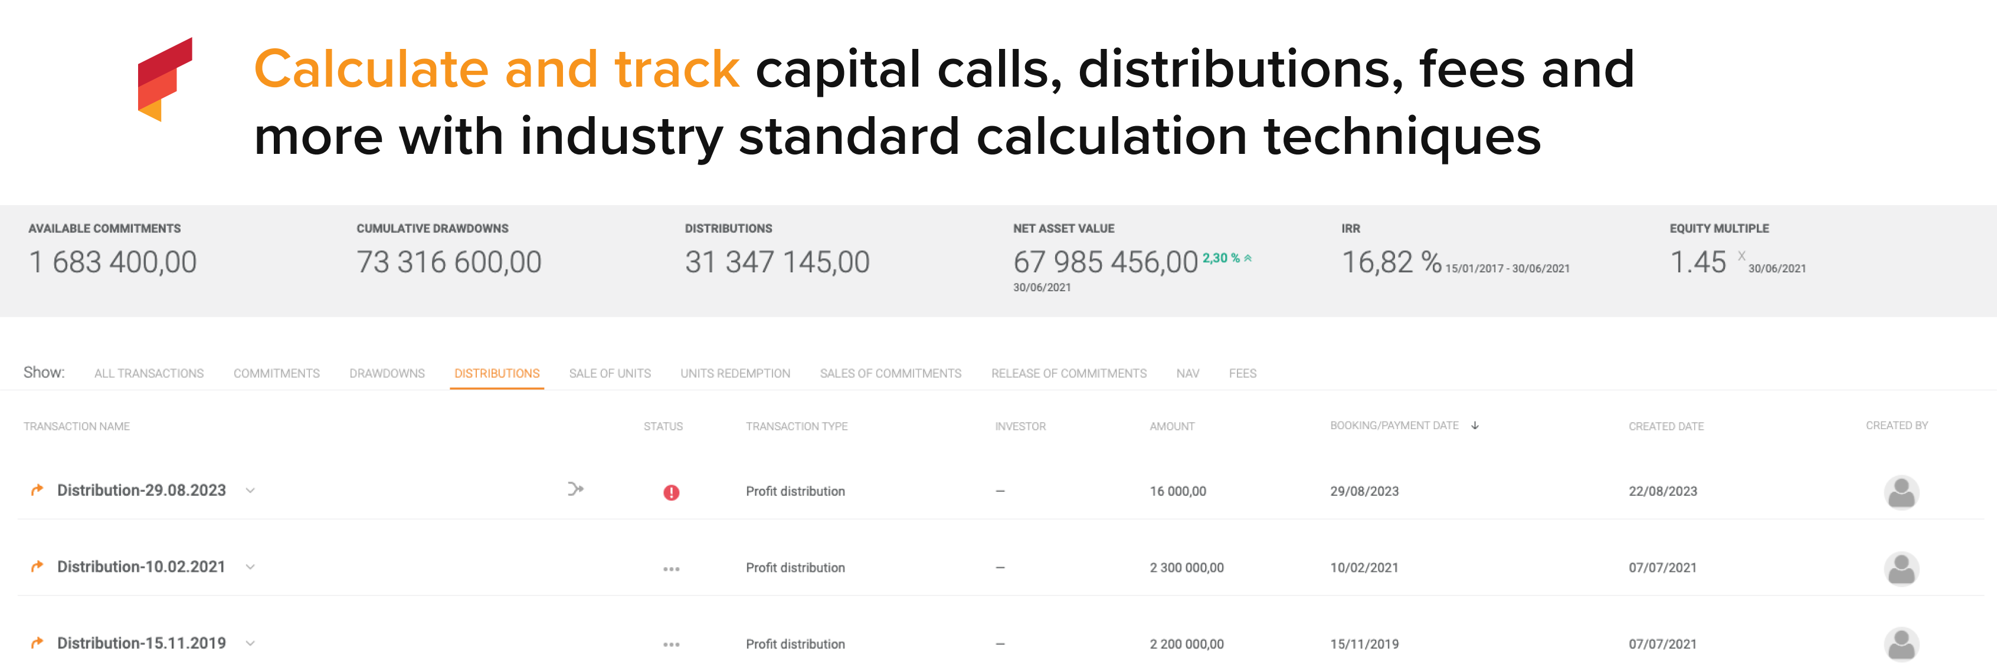
Task: Click the red alert status icon
Action: coord(672,492)
